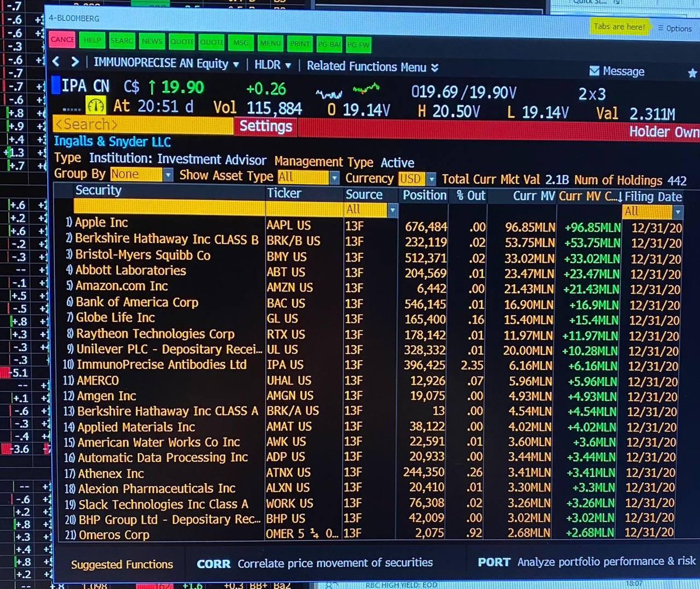This screenshot has height=589, width=700.
Task: Click the green MENU key button
Action: pos(271,43)
